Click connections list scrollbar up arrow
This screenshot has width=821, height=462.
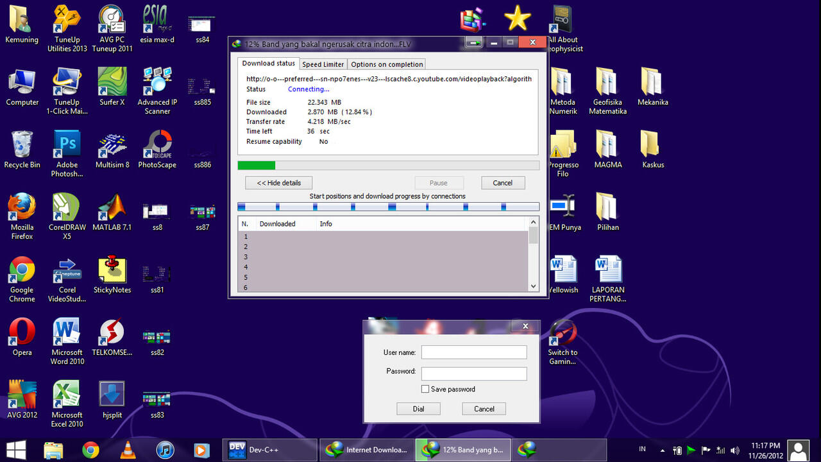(534, 223)
